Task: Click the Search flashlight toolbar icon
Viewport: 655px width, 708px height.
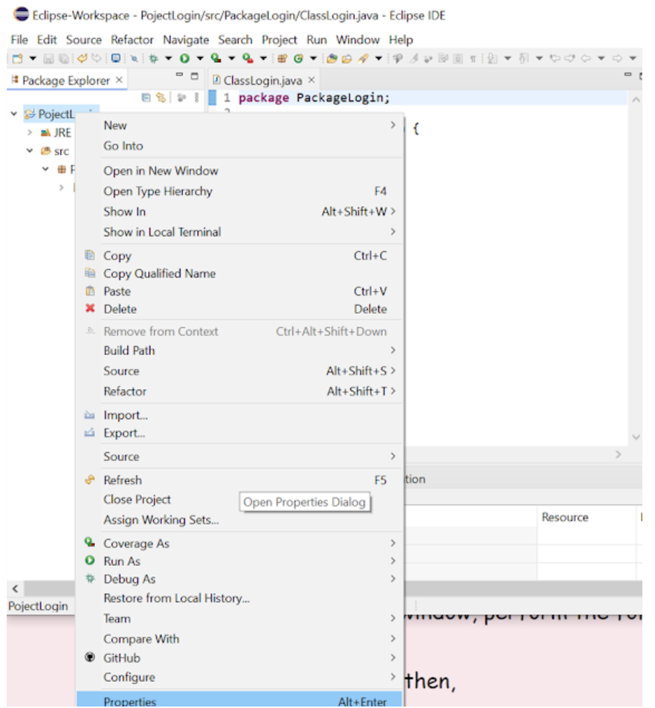Action: 364,59
